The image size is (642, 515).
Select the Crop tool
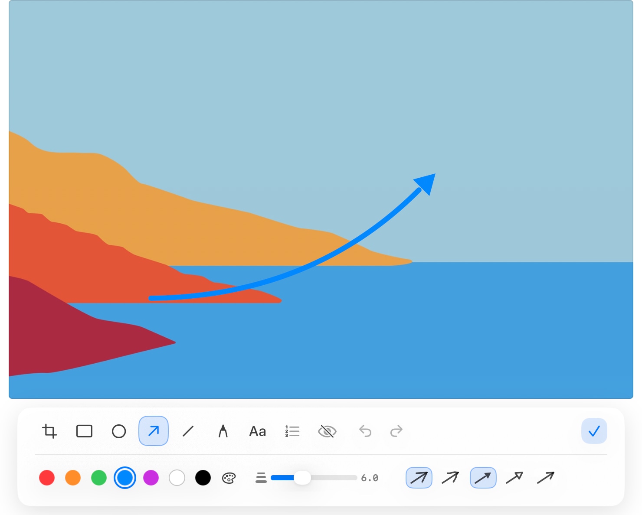(49, 431)
